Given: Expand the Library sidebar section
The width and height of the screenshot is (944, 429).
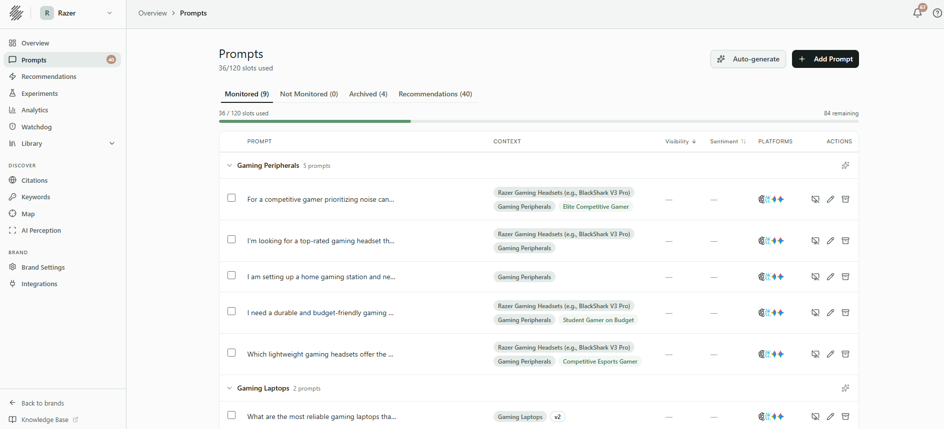Looking at the screenshot, I should [x=62, y=143].
